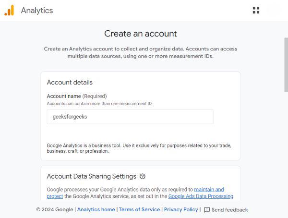Click the Send feedback speech bubble icon

coord(207,210)
